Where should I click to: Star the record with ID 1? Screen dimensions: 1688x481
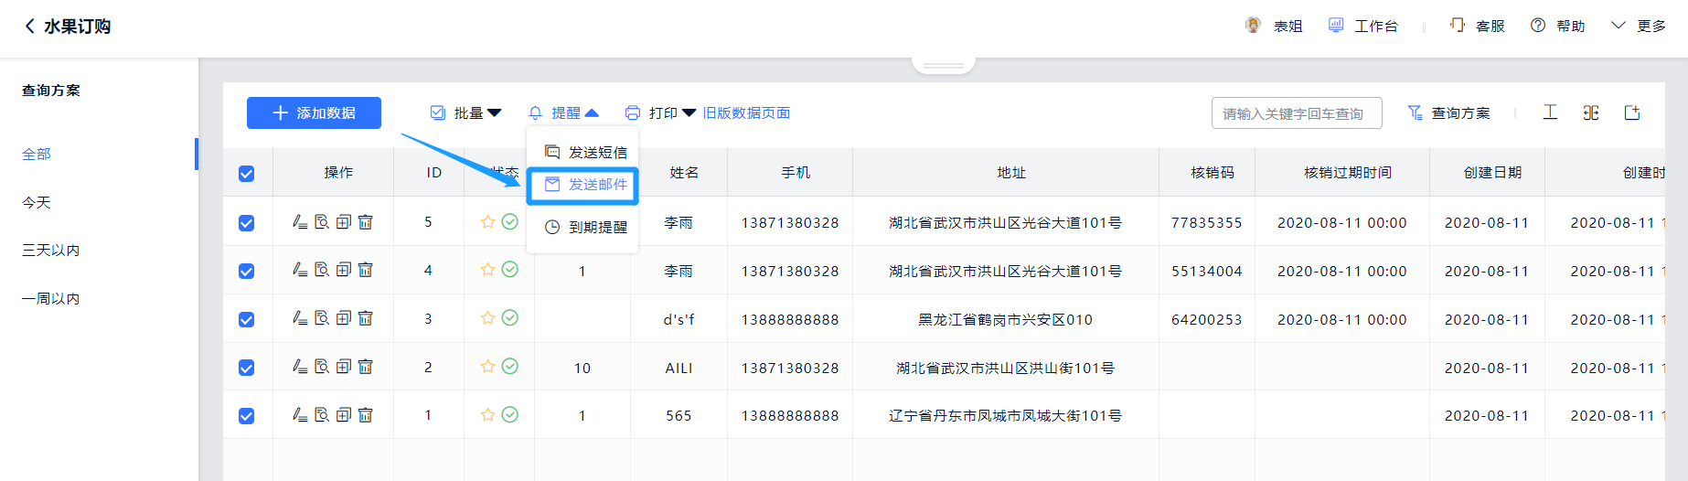pyautogui.click(x=487, y=415)
